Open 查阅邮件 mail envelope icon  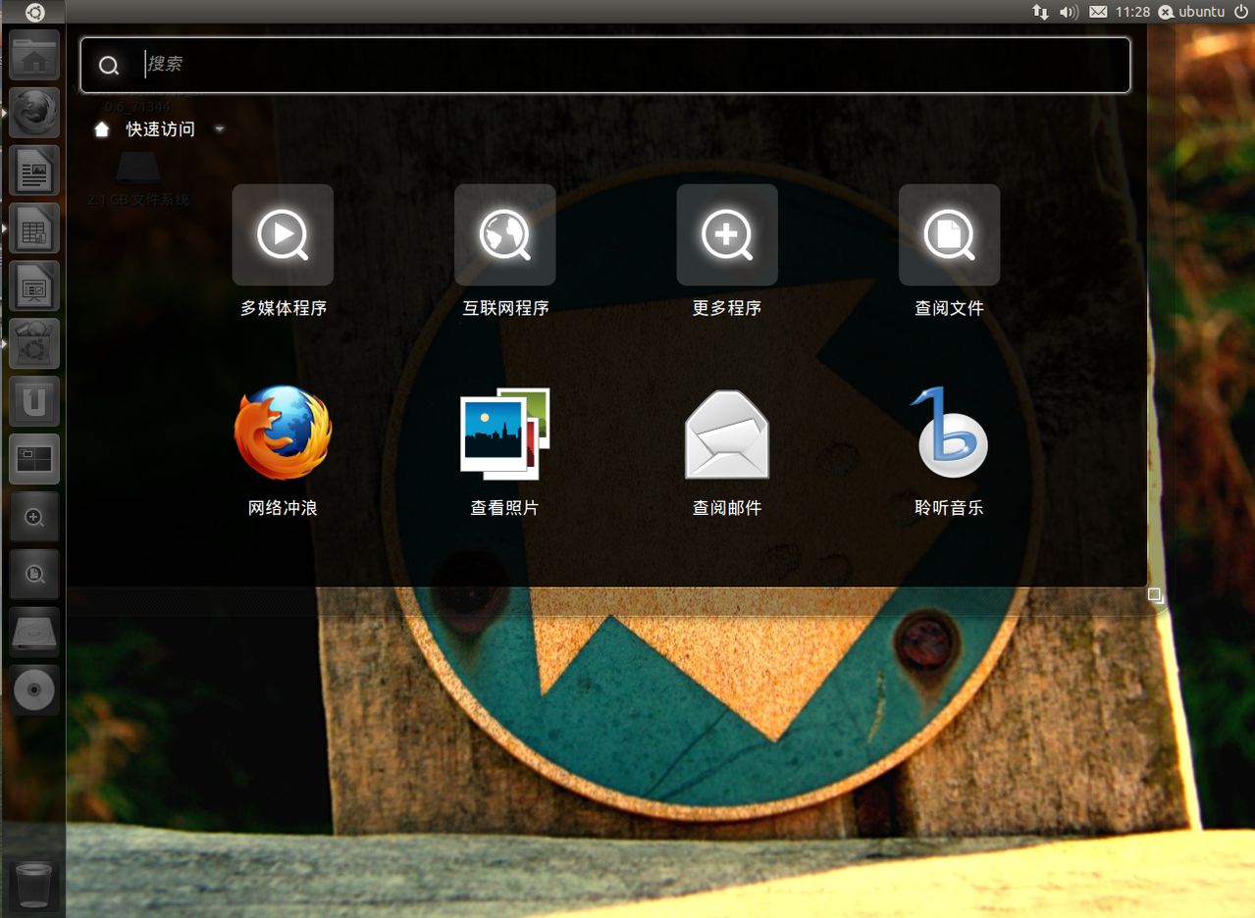click(x=727, y=433)
